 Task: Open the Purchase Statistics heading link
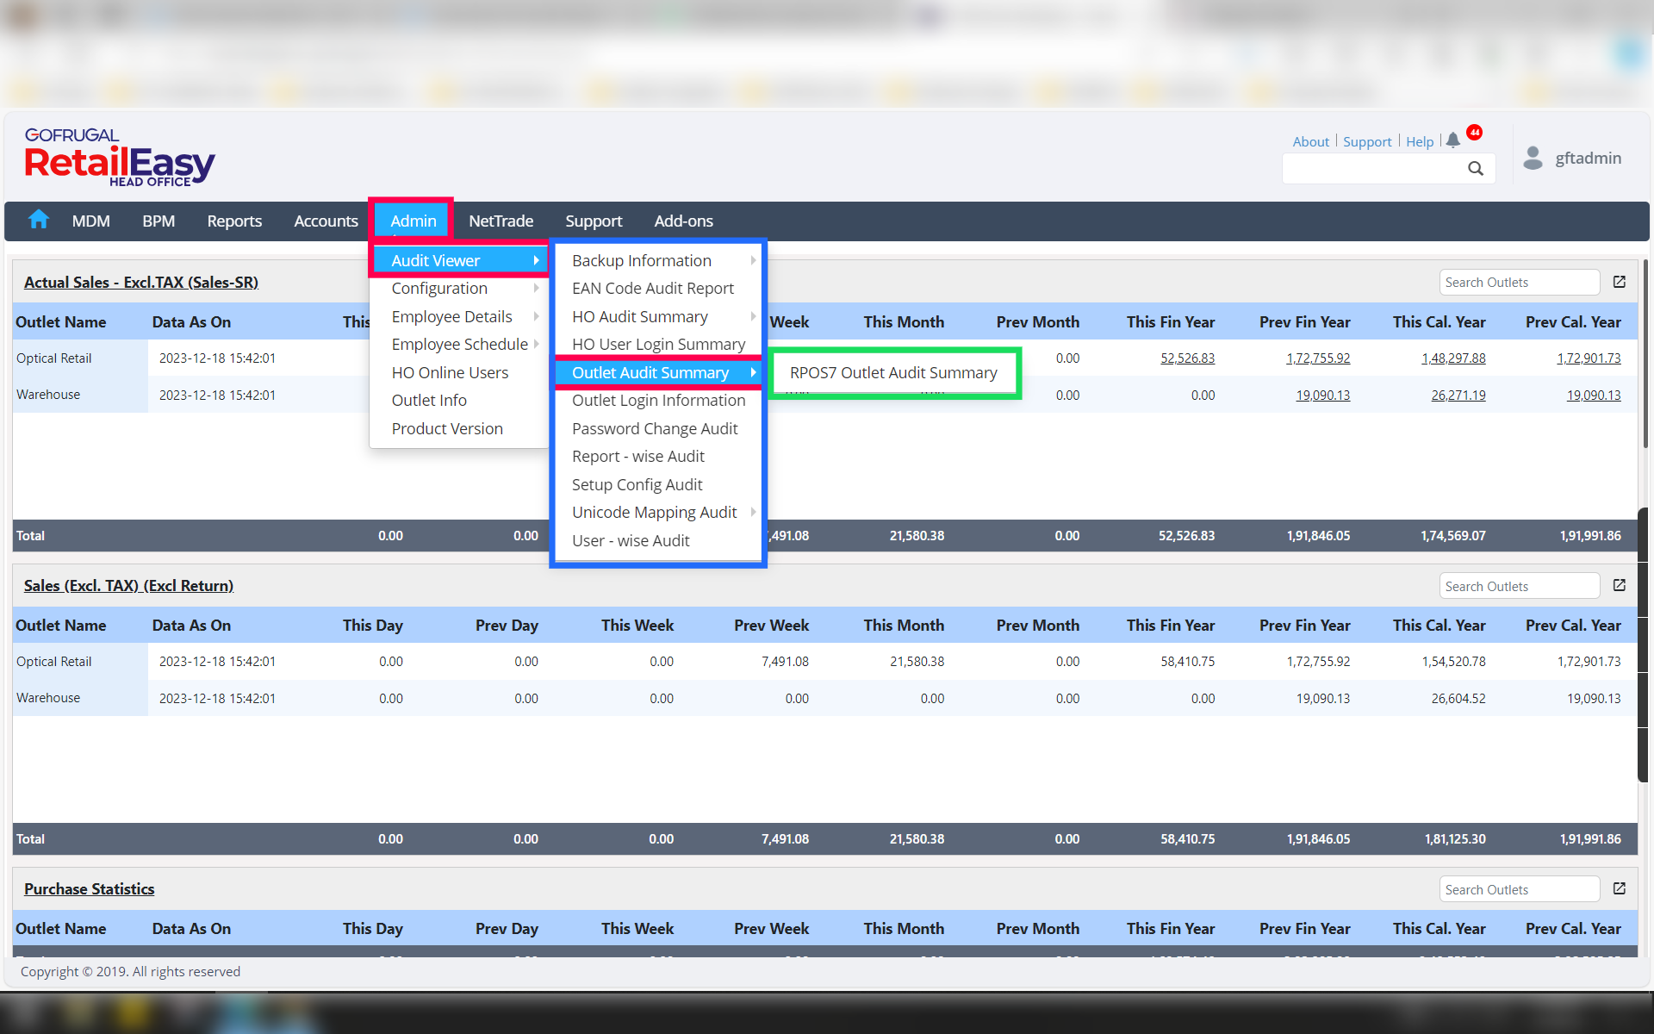[90, 889]
